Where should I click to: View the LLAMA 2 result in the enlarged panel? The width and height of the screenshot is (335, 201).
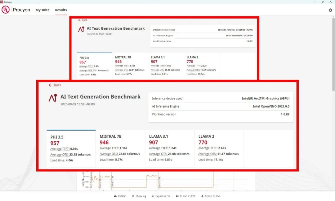[x=219, y=148]
